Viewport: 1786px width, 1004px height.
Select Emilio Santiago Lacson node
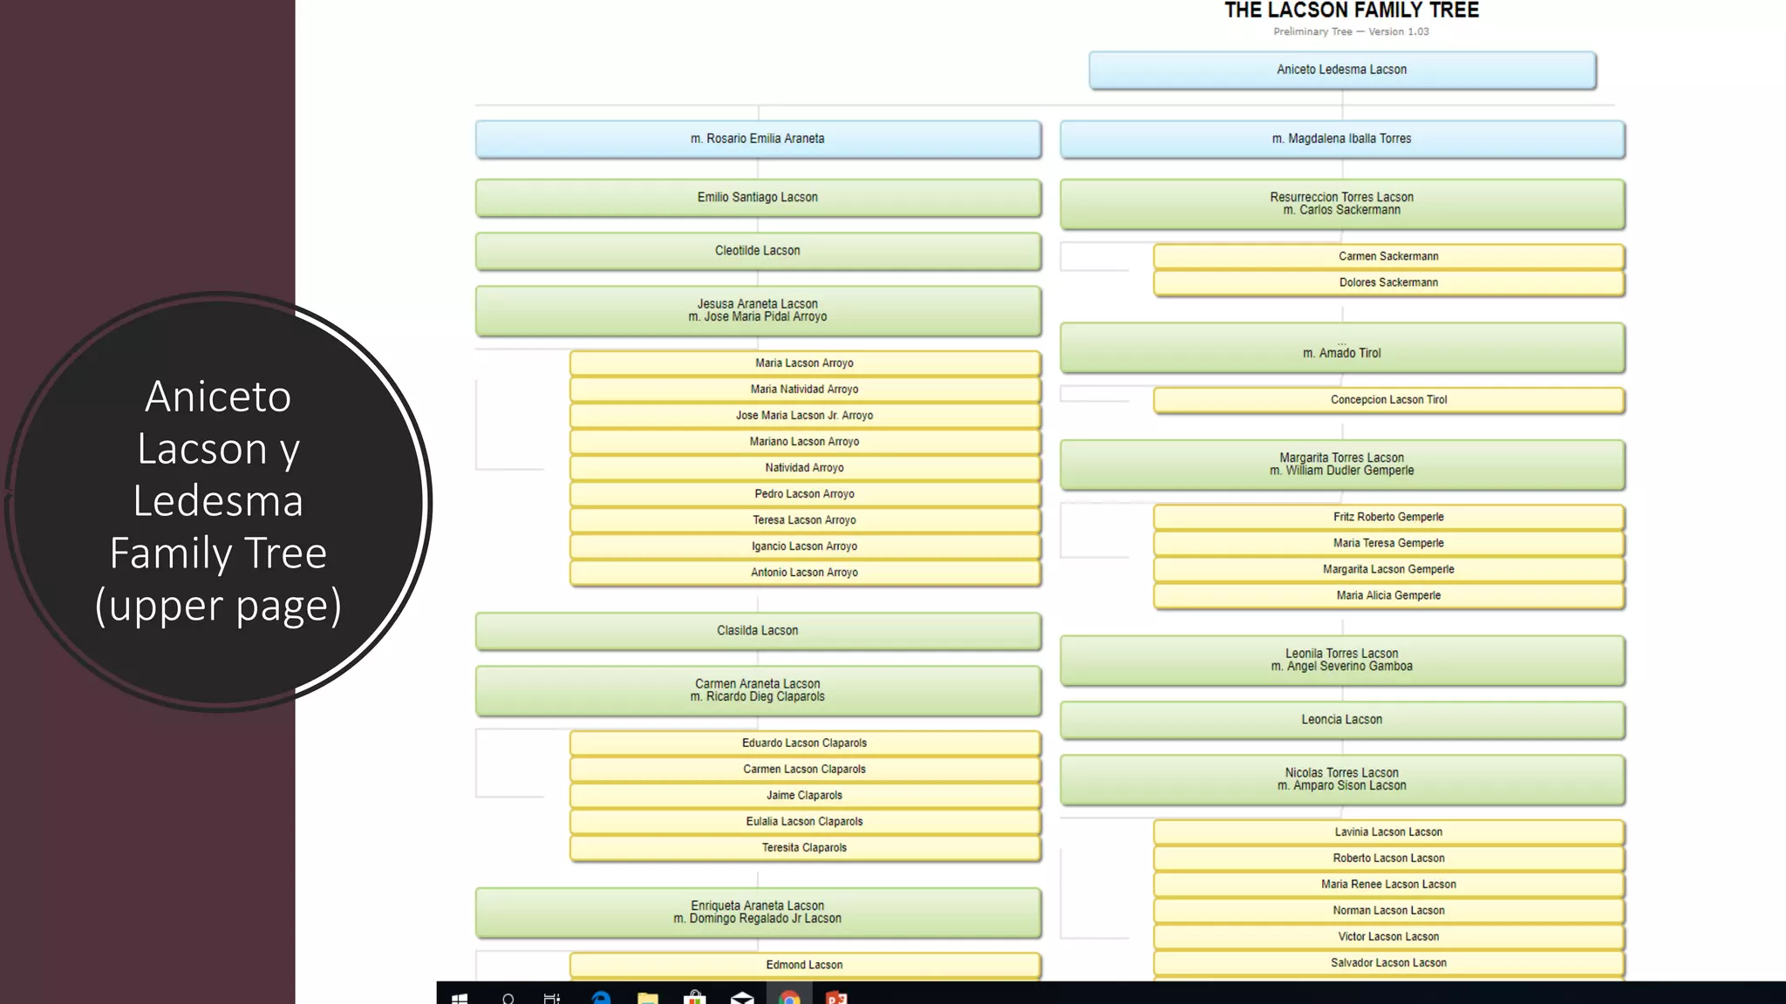point(757,198)
